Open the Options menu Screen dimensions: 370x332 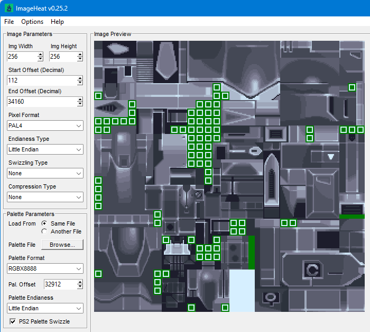point(32,22)
